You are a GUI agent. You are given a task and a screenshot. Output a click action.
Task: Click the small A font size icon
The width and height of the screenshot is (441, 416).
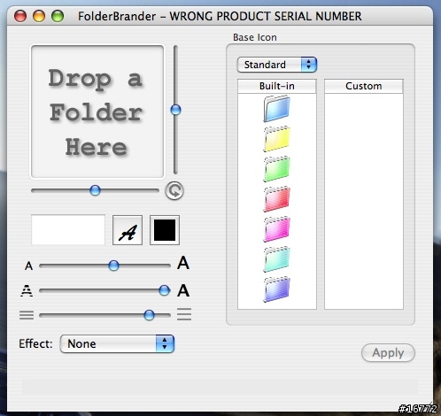pos(28,266)
